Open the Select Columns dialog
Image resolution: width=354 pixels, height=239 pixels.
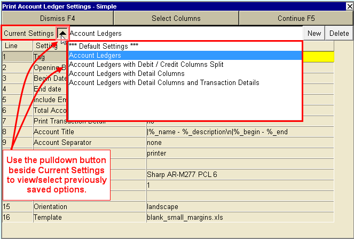176,18
